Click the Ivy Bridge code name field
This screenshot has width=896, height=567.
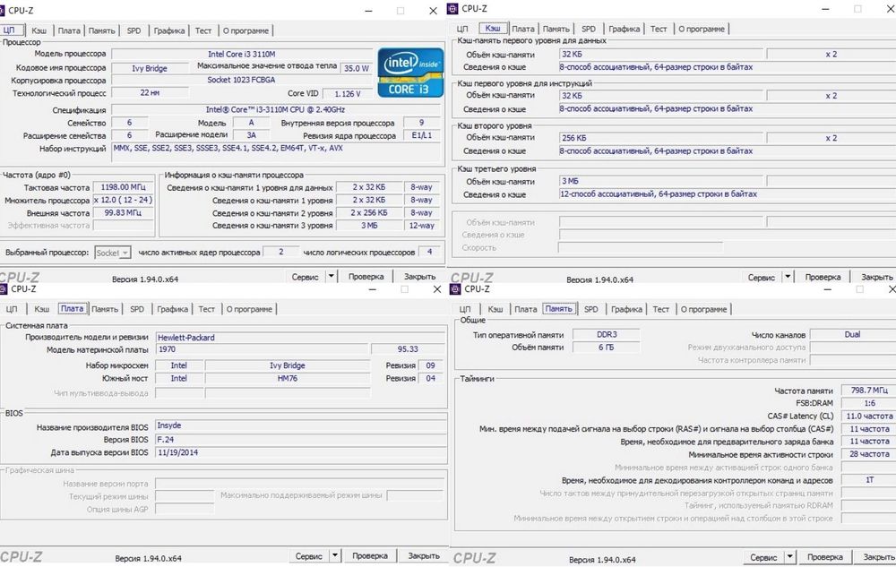pyautogui.click(x=150, y=68)
